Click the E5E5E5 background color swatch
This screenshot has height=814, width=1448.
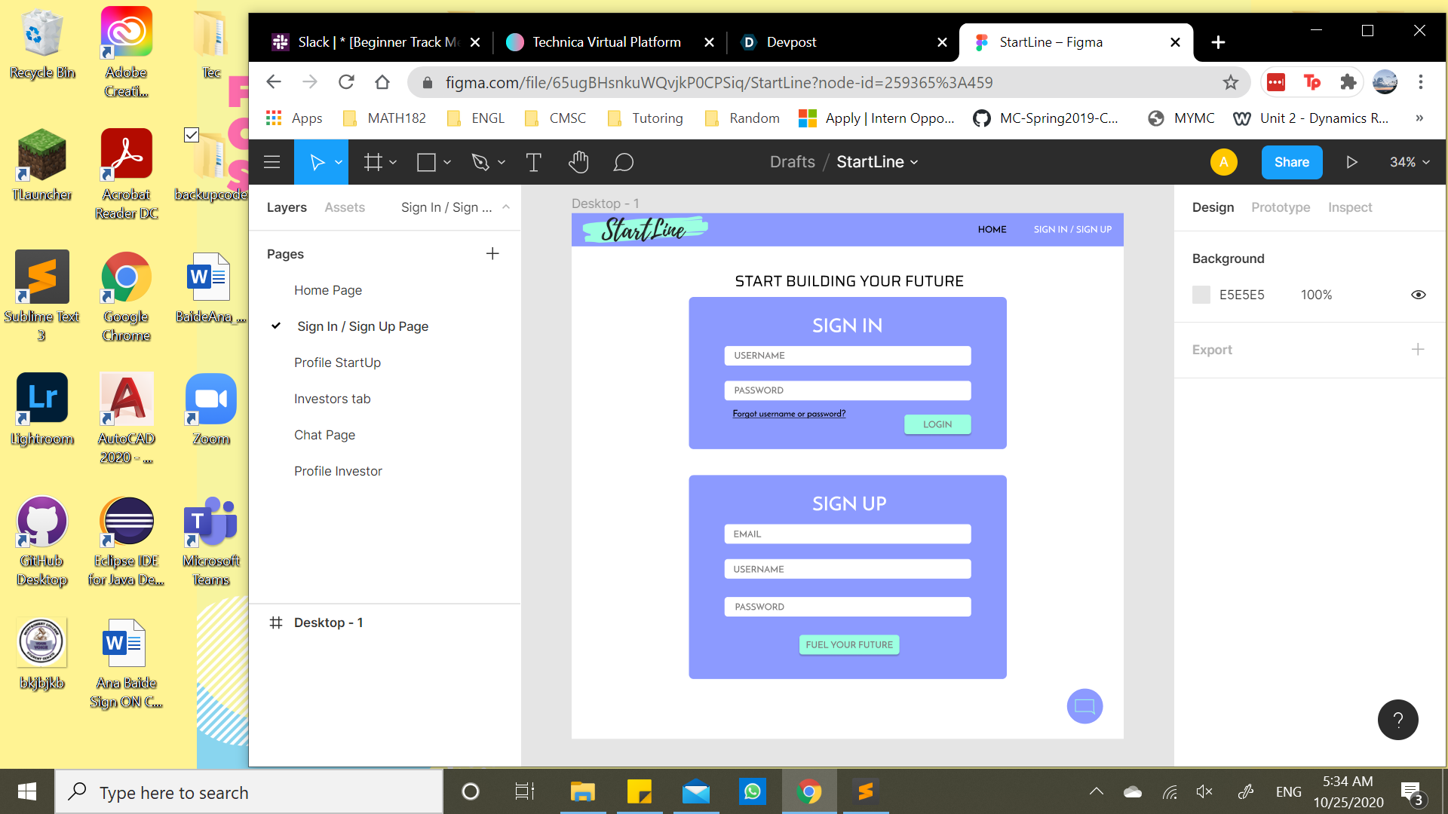[x=1201, y=295]
